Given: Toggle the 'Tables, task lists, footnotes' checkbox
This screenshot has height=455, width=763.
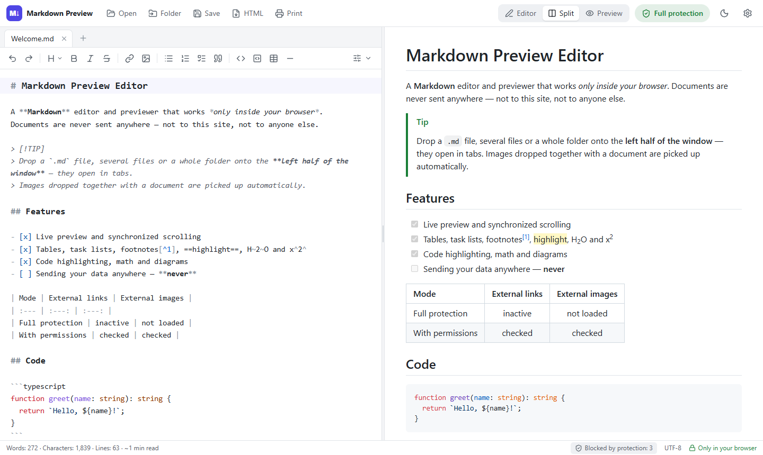Looking at the screenshot, I should (x=415, y=239).
